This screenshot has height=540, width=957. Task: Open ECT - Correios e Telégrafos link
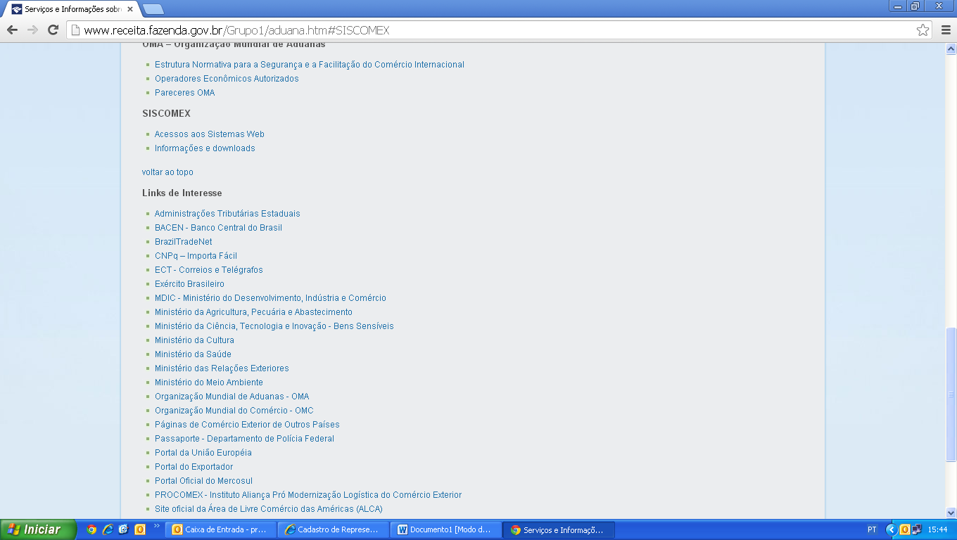pyautogui.click(x=209, y=269)
